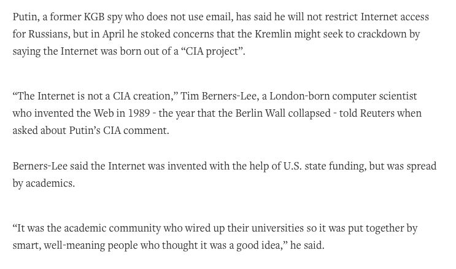456x269 pixels.
Task: Click the word "academics" in third paragraph
Action: (x=49, y=184)
